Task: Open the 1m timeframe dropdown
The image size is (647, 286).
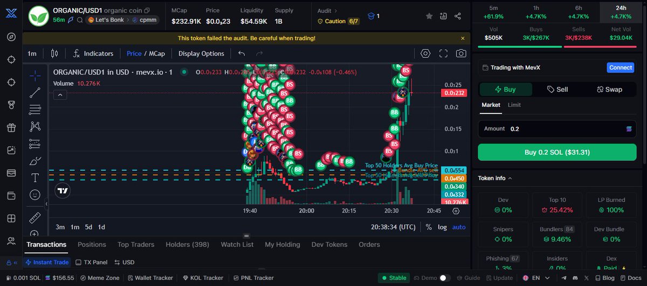Action: (32, 53)
